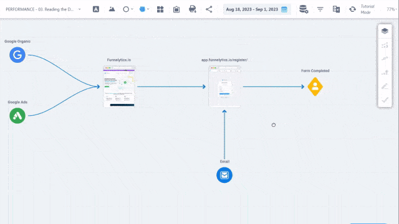The height and width of the screenshot is (224, 399).
Task: Select the app.funnelytics.io/register/ page thumbnail
Action: (x=224, y=86)
